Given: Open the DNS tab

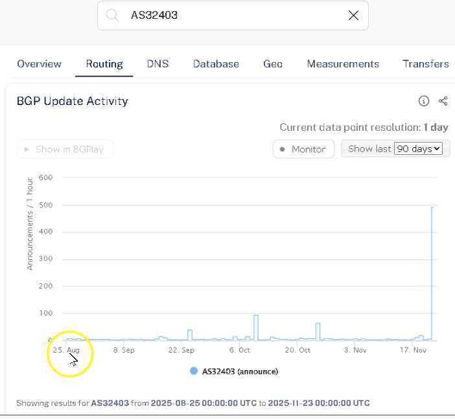Looking at the screenshot, I should (157, 64).
